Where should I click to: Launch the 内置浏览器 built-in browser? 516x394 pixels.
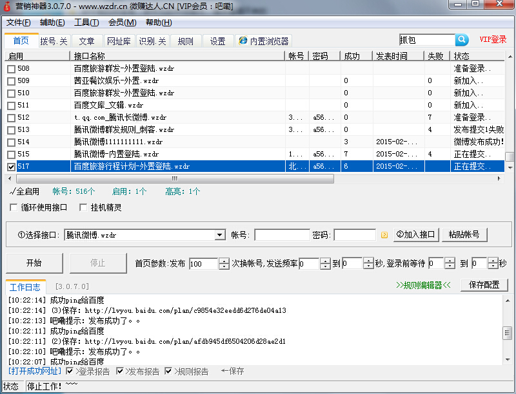point(264,40)
